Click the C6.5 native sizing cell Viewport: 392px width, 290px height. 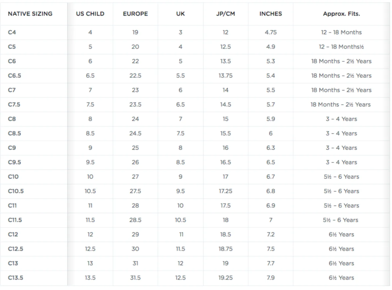click(14, 76)
